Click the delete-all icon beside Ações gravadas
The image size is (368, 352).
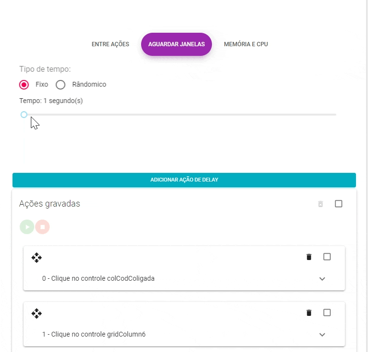pos(320,204)
